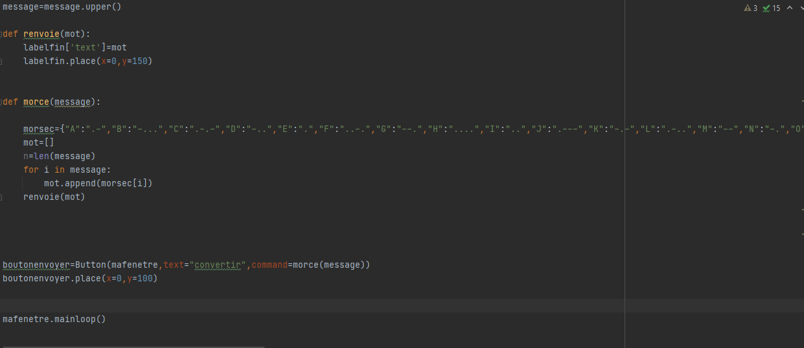Go to previous highlighted error arrow

pyautogui.click(x=789, y=8)
